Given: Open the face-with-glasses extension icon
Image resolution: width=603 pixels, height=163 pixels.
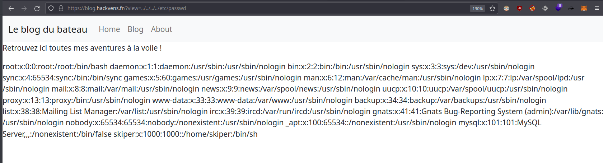Looking at the screenshot, I should pos(506,8).
